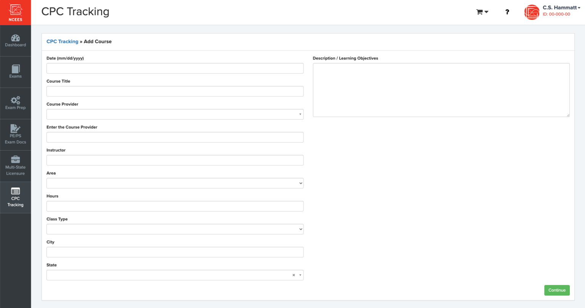Select Multi-State Licensure briefcase icon
The height and width of the screenshot is (308, 585).
15,160
